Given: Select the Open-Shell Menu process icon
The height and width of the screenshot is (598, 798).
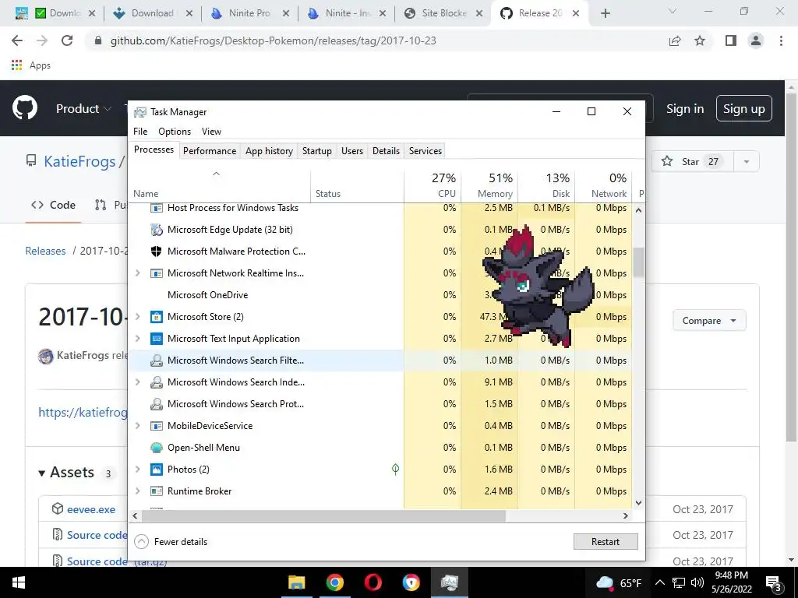Looking at the screenshot, I should 156,448.
